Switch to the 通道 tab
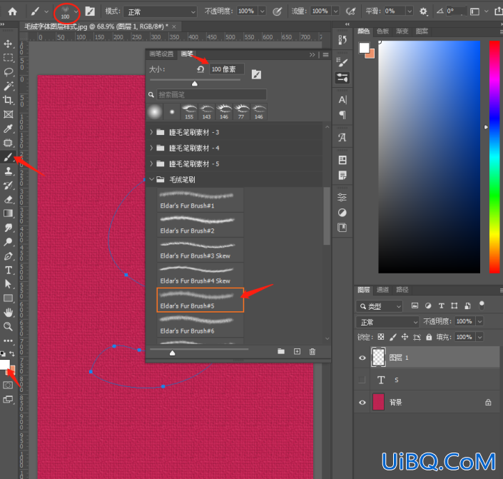The image size is (503, 479). (x=382, y=290)
